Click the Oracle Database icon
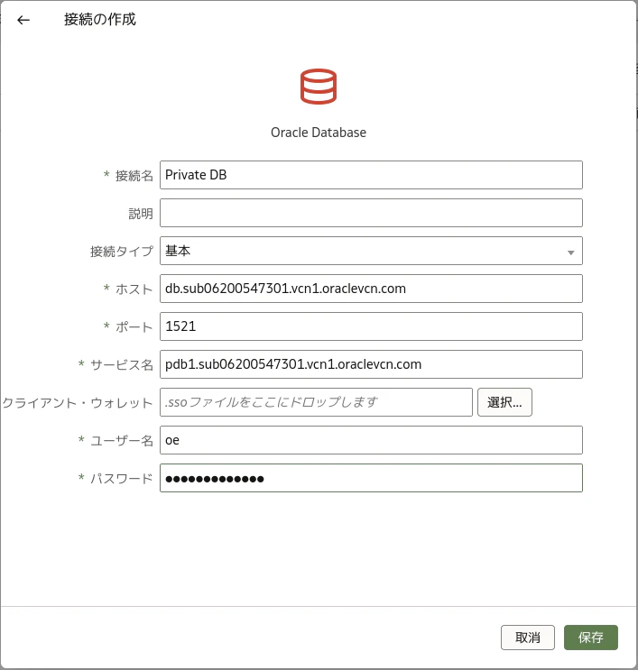 coord(319,87)
